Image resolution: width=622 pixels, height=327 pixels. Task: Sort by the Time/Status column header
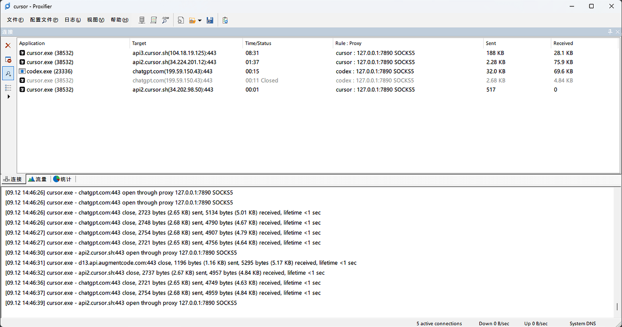pyautogui.click(x=288, y=43)
